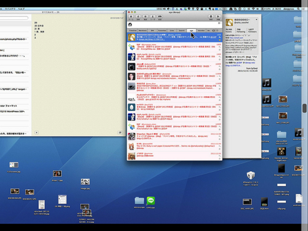Favorite the tweet with egg avatar
This screenshot has height=231, width=308.
(x=219, y=110)
